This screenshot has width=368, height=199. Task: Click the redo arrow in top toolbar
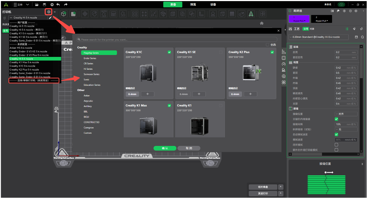coord(66,5)
